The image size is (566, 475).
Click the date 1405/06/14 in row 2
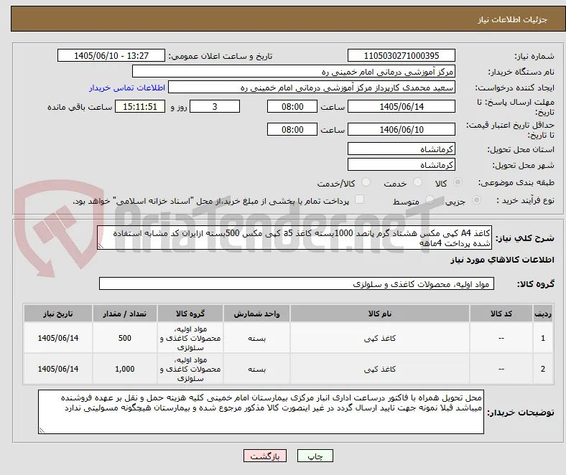[x=58, y=369]
